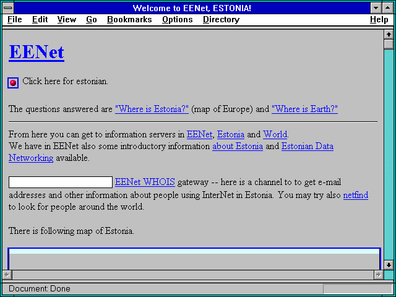The image size is (396, 297).
Task: Click the red ball Estonian language icon
Action: coord(13,82)
